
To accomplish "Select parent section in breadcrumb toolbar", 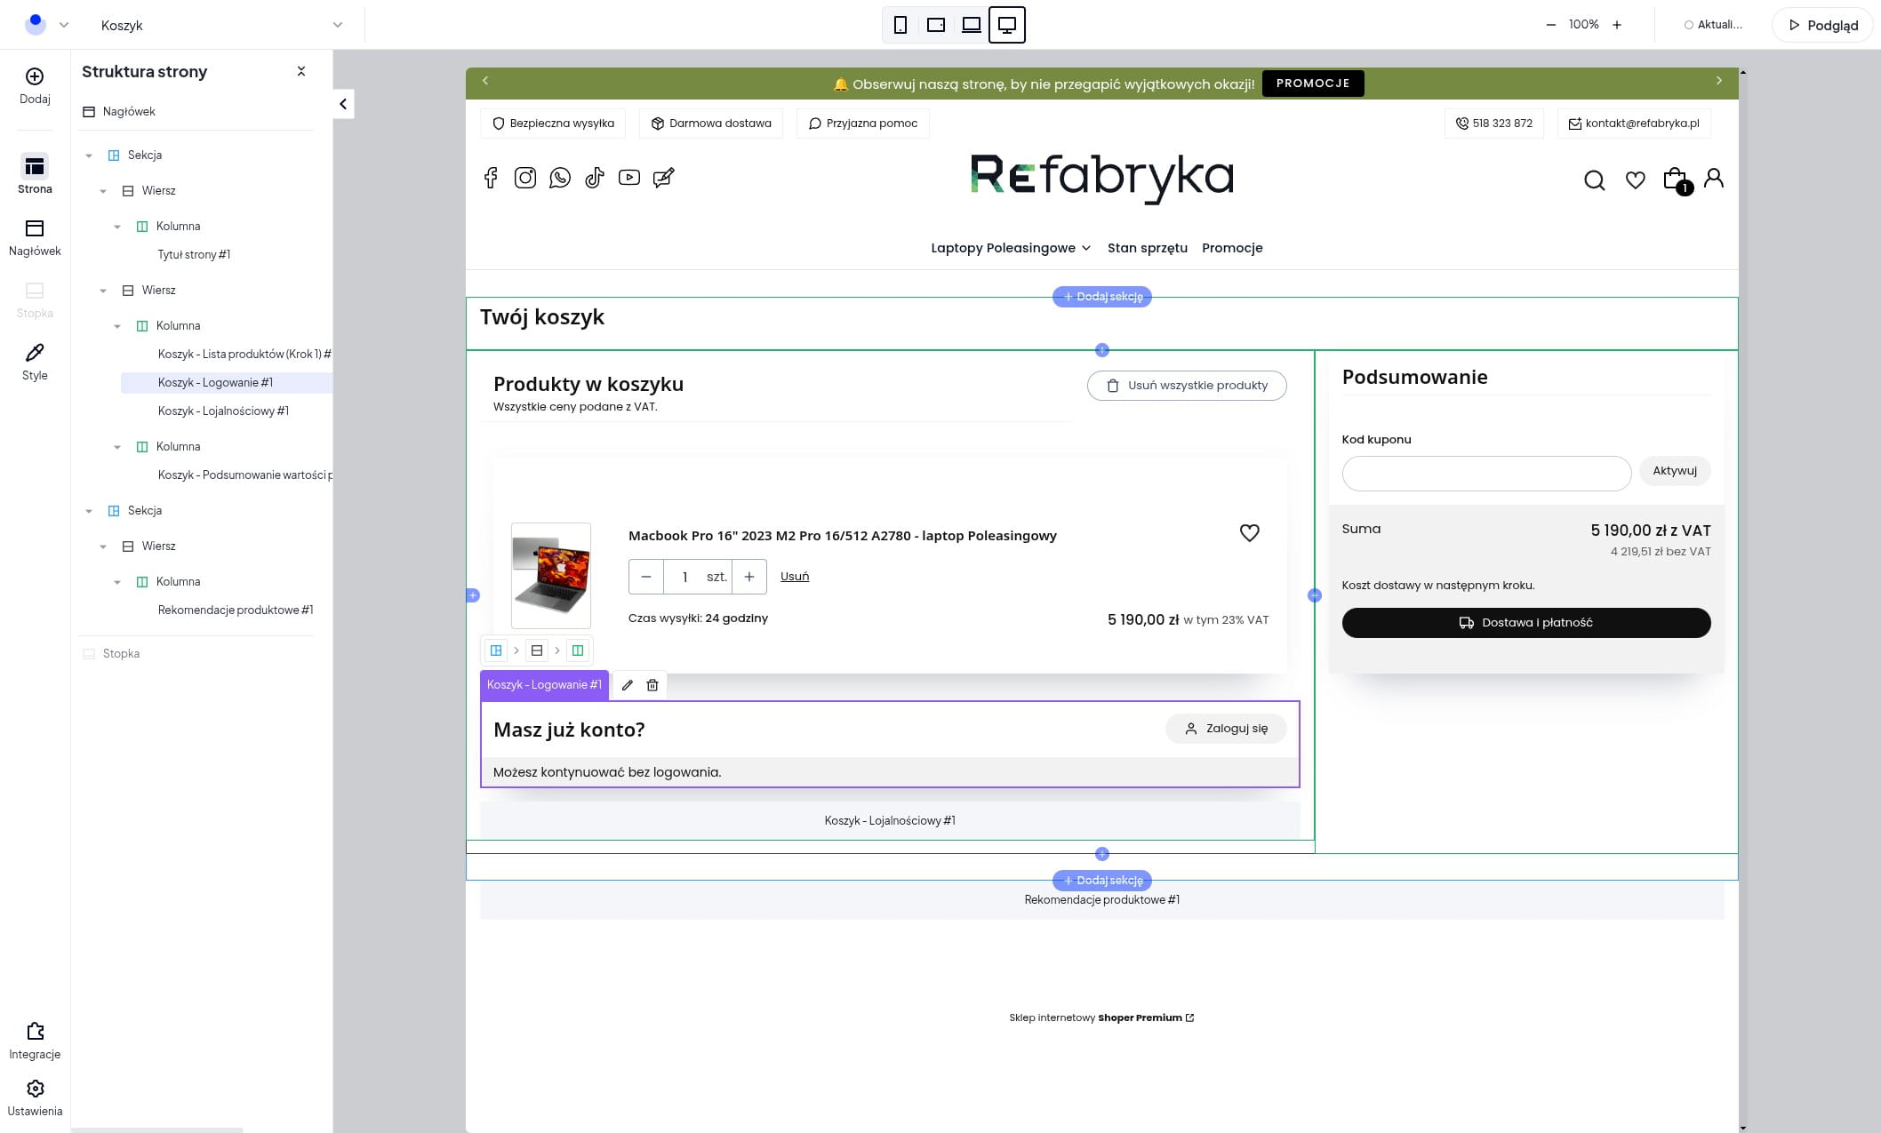I will pos(496,650).
